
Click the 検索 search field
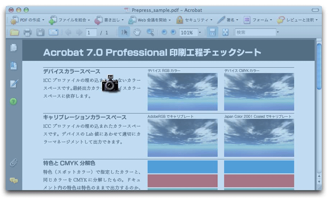(256, 32)
